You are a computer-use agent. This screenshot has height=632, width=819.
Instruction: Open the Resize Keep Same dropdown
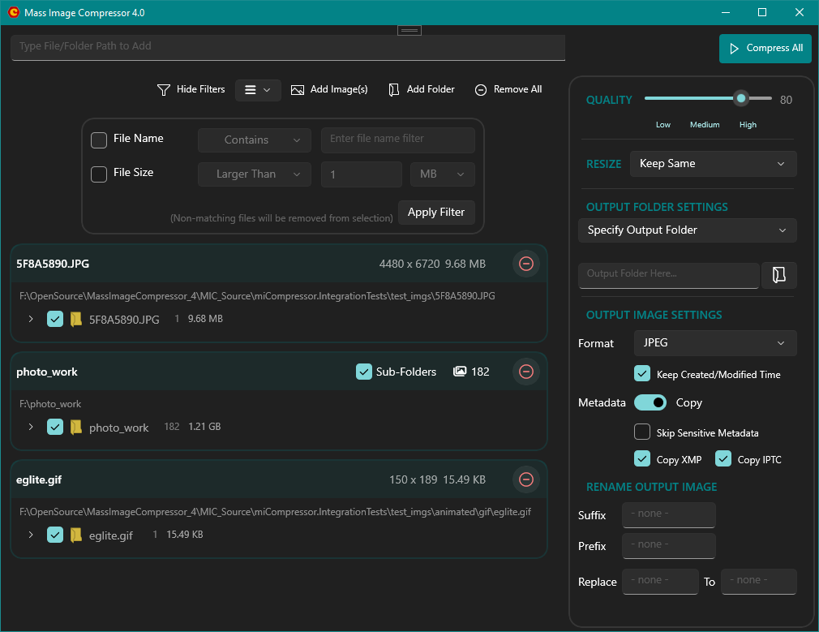point(713,164)
